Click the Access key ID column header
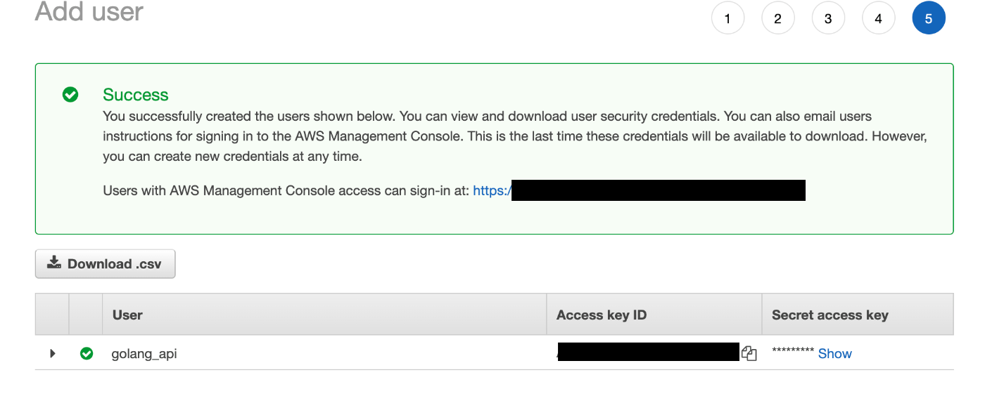 pos(601,315)
